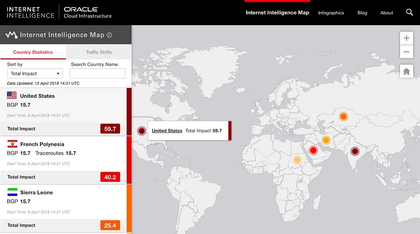Viewport: 420px width, 234px height.
Task: Click BGP 15.7 in United States card
Action: coord(18,105)
